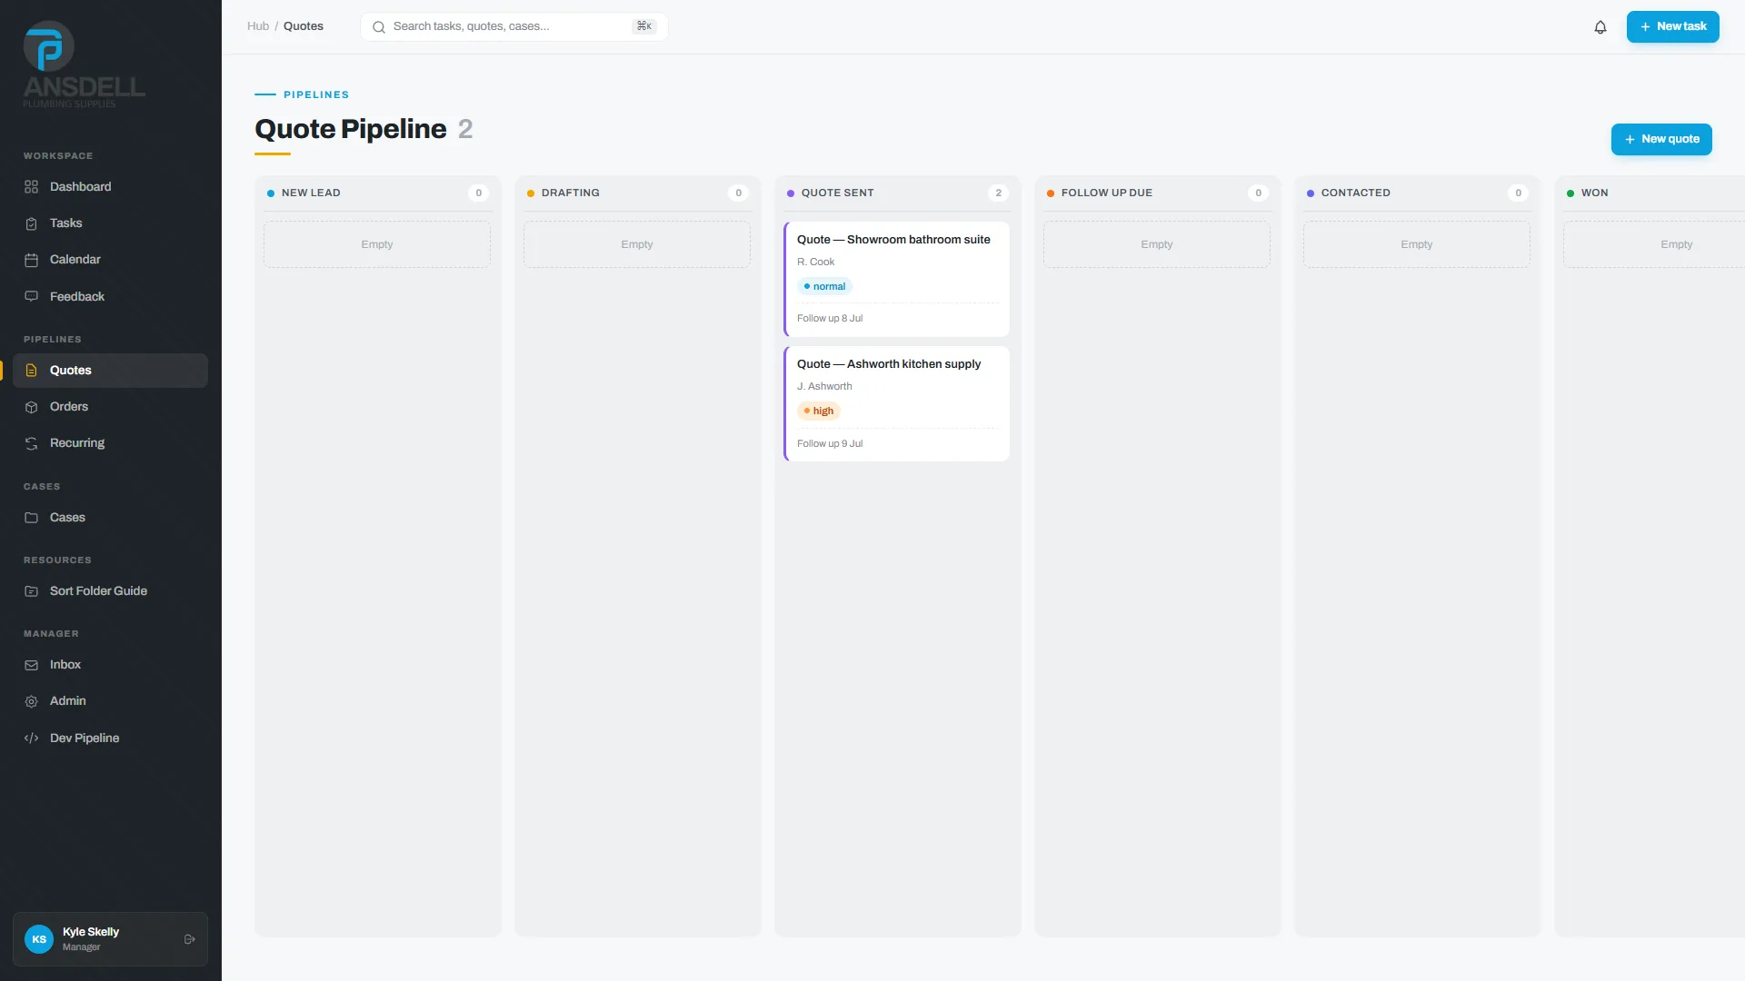Viewport: 1745px width, 981px height.
Task: Click the Quotes document icon
Action: click(x=32, y=371)
